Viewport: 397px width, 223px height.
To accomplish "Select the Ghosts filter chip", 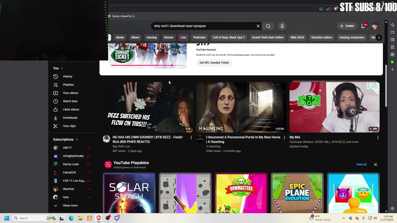I will coord(169,37).
